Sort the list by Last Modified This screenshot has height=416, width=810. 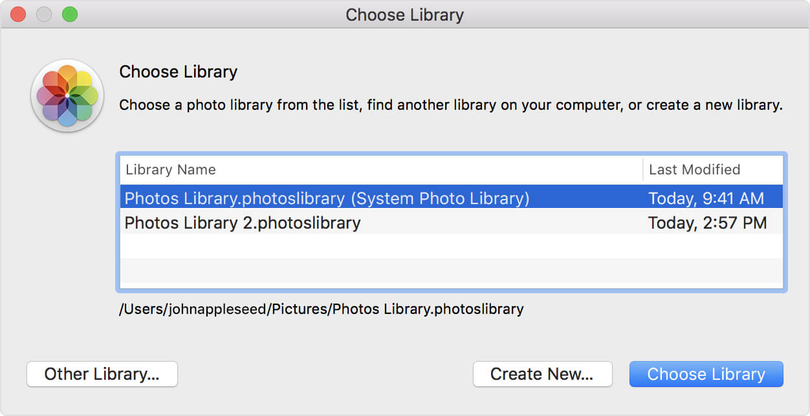694,169
